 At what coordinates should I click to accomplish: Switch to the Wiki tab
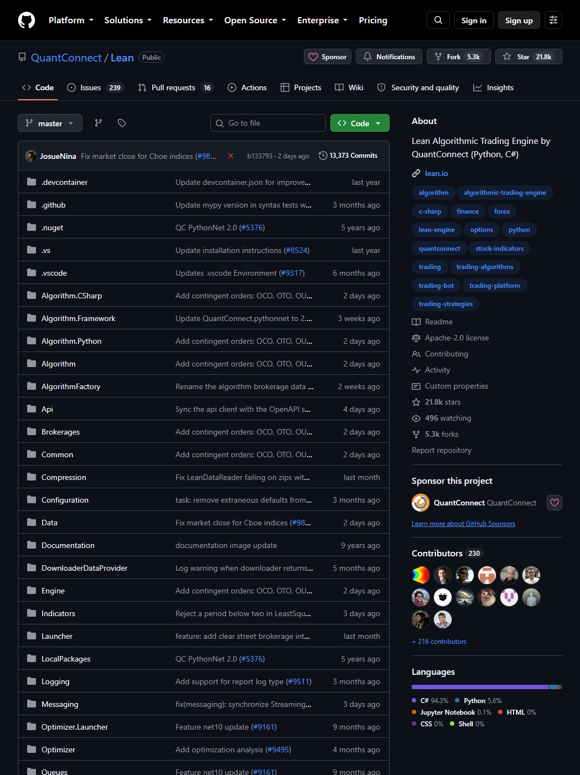tap(349, 87)
